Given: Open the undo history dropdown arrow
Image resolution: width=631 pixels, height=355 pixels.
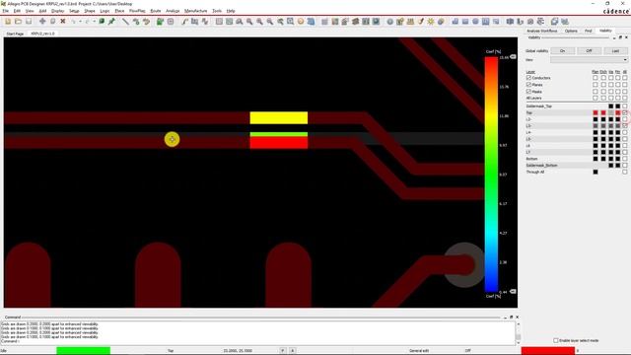Looking at the screenshot, I should pyautogui.click(x=80, y=22).
